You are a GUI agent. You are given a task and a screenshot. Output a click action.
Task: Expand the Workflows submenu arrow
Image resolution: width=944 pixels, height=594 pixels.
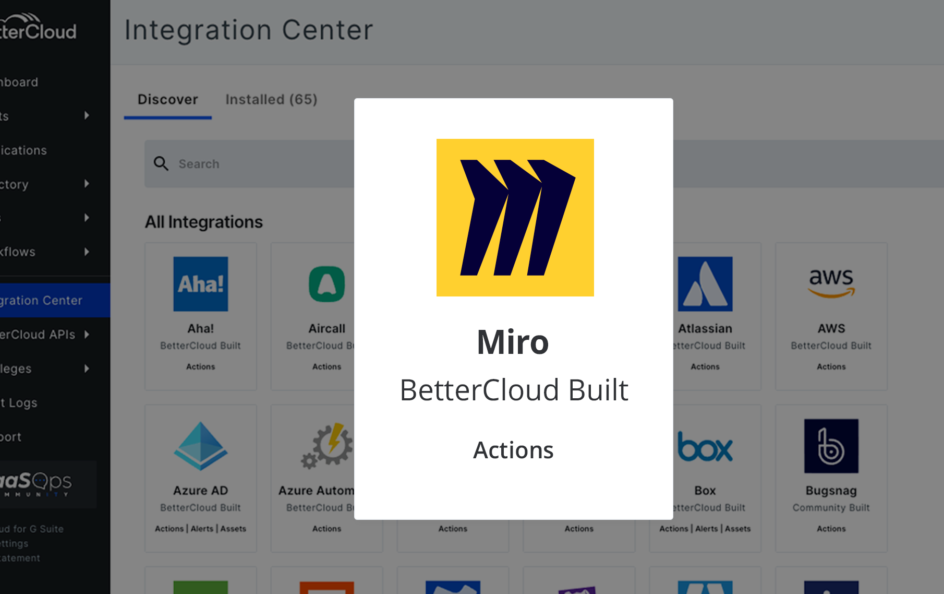click(87, 252)
